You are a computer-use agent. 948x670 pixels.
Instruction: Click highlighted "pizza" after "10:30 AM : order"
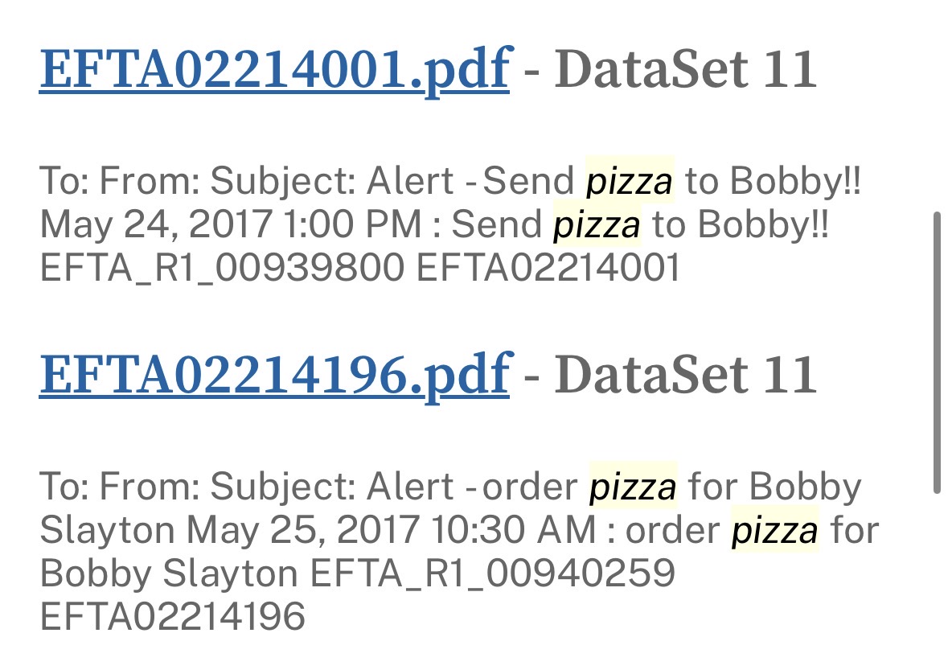(774, 530)
